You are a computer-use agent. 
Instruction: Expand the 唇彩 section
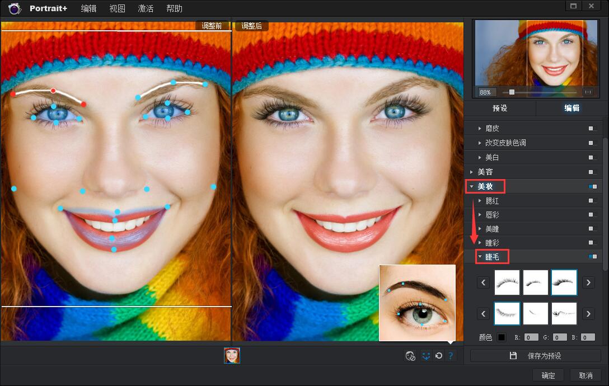pos(480,214)
